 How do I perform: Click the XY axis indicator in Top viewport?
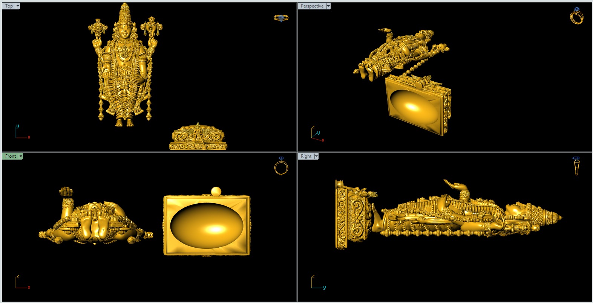pos(23,132)
